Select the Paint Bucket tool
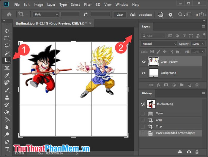This screenshot has width=208, height=157. click(7, 120)
